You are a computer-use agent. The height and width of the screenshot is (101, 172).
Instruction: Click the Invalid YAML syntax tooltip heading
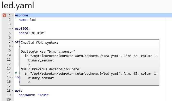pos(40,43)
